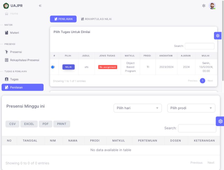This screenshot has height=170, width=224.
Task: Collapse the sidebar with double chevron
Action: pyautogui.click(x=40, y=6)
